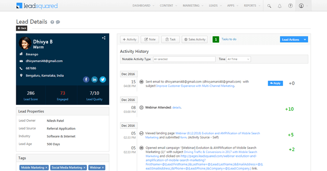Image resolution: width=327 pixels, height=171 pixels.
Task: Click the phone icon next to 687686
Action: [21, 68]
